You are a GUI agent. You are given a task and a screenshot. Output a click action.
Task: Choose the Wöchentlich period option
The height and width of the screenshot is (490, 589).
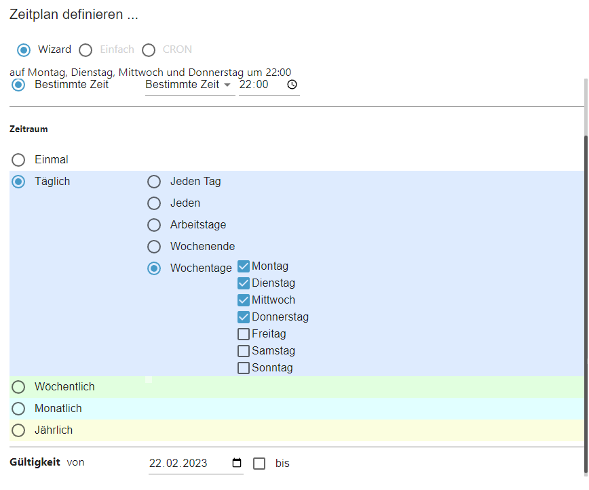[18, 387]
